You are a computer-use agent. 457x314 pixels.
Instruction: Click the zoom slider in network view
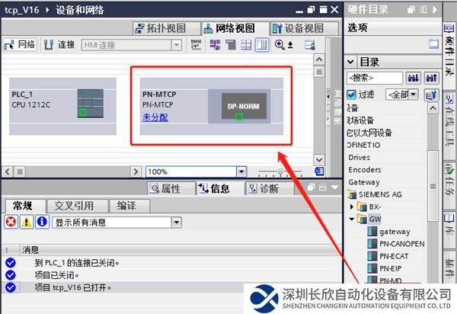point(280,172)
